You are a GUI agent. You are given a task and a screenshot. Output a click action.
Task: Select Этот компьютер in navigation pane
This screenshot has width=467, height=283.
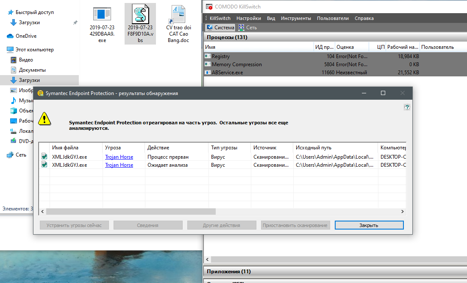35,50
